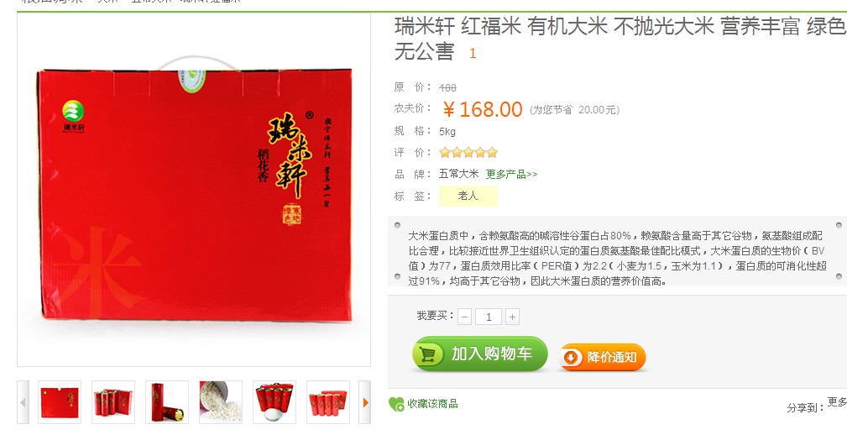Viewport: 847px width, 435px height.
Task: Click the shopping cart icon on green button
Action: (x=428, y=354)
